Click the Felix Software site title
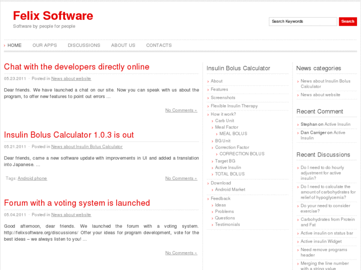Image resolution: width=361 pixels, height=270 pixels. (53, 16)
